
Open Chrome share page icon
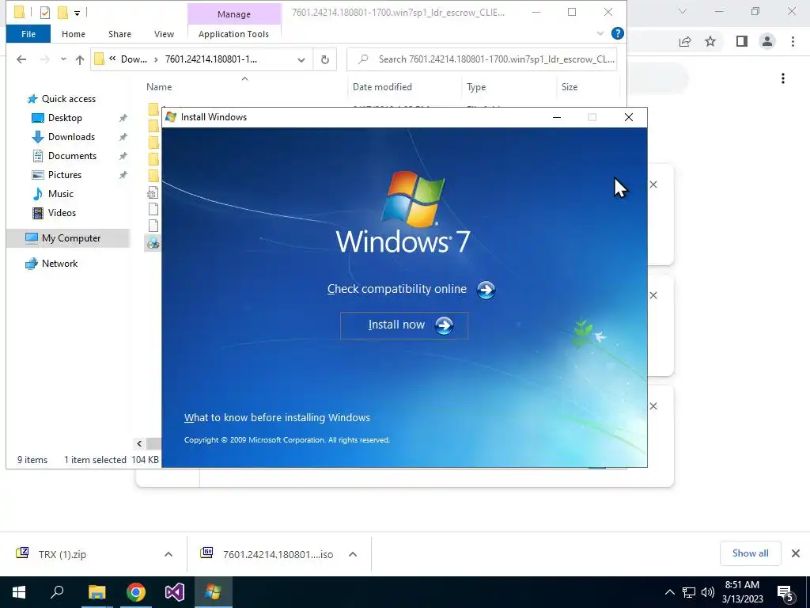coord(685,41)
